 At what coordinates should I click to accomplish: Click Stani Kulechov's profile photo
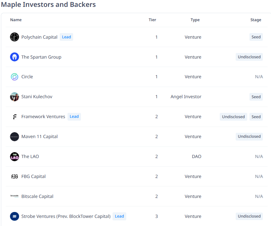tap(14, 97)
